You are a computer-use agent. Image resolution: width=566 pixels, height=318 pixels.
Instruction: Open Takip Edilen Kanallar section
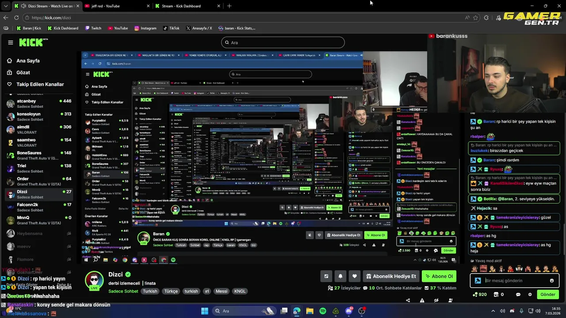point(40,84)
